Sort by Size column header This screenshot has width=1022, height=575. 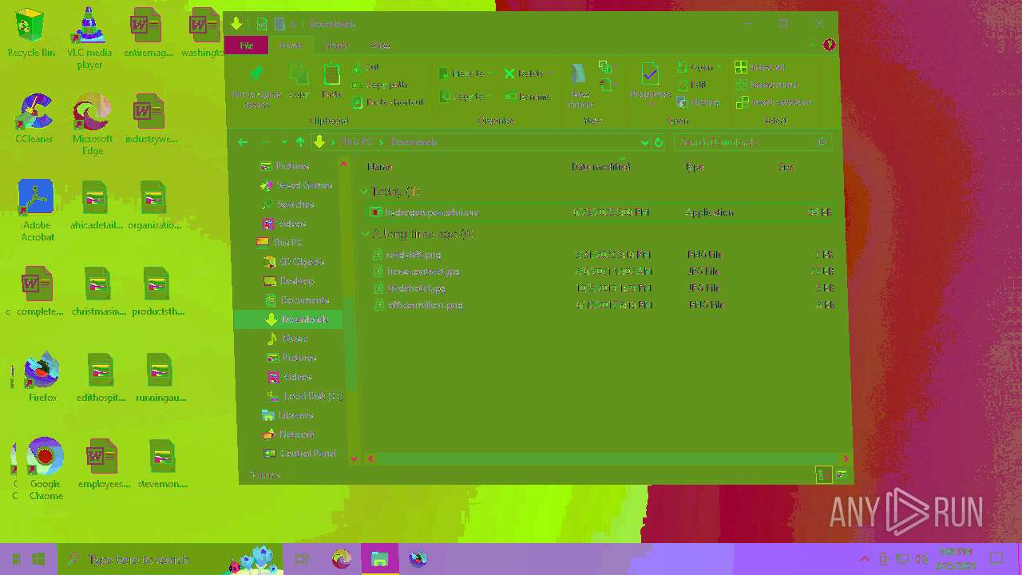(x=786, y=167)
